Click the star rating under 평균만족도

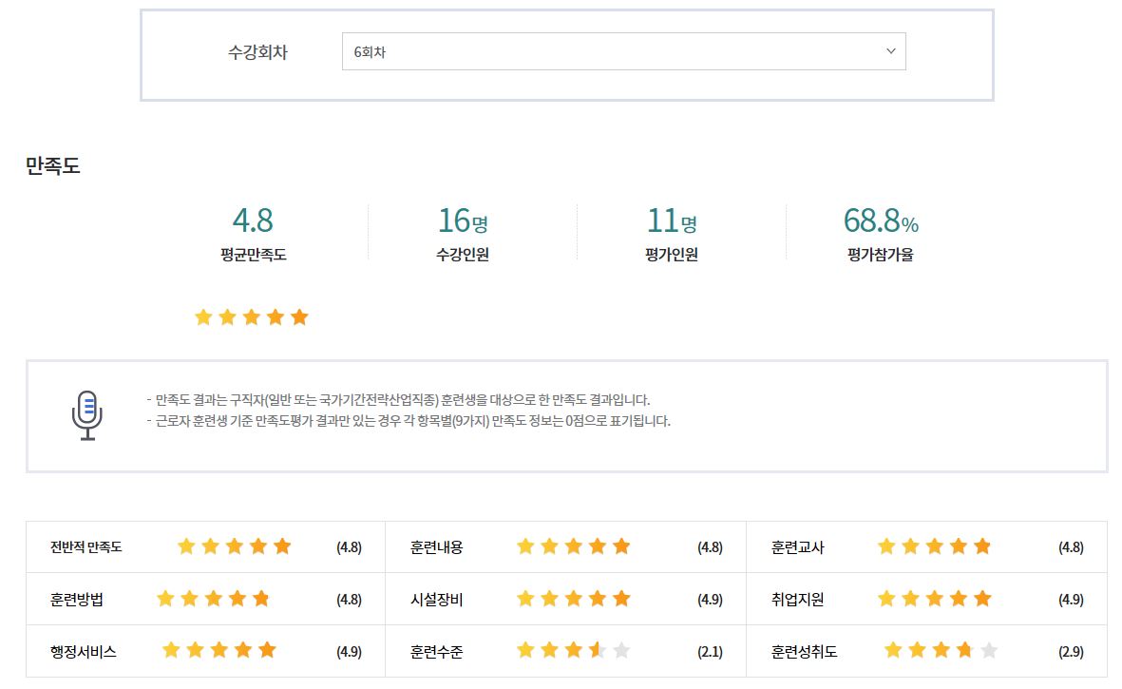[x=251, y=317]
